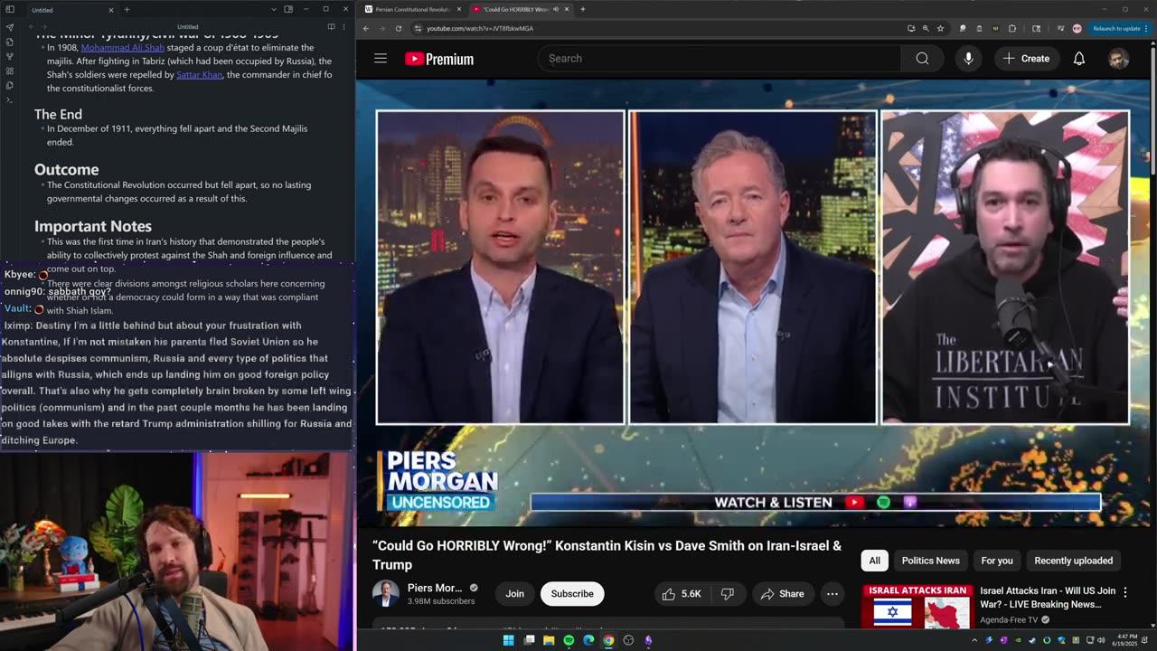The height and width of the screenshot is (651, 1157).
Task: Open the YouTube hamburger guide menu
Action: (x=381, y=59)
